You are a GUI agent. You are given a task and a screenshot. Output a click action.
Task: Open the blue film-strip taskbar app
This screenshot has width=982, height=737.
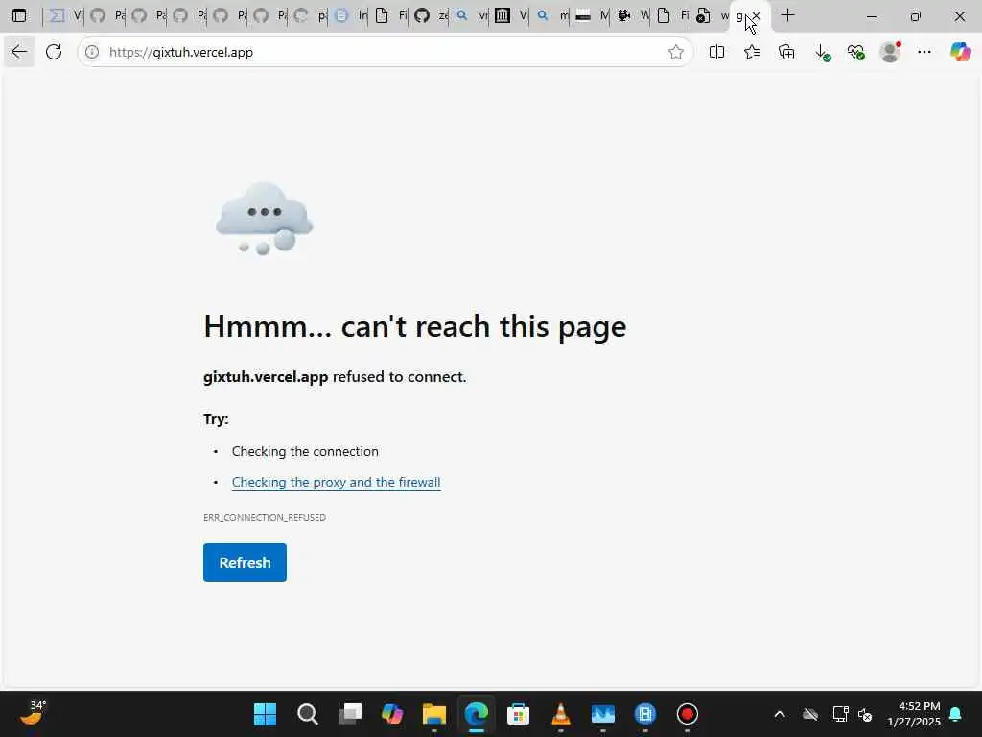[645, 714]
